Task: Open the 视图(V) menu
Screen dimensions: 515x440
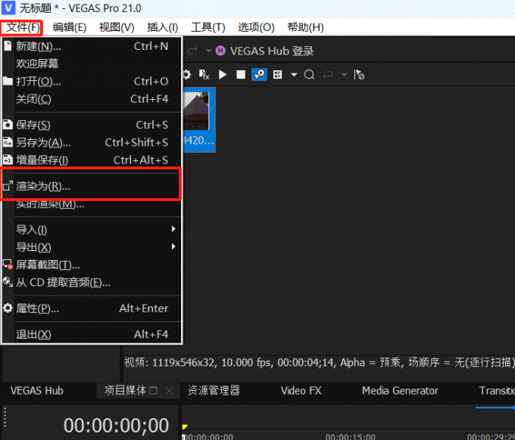Action: 117,27
